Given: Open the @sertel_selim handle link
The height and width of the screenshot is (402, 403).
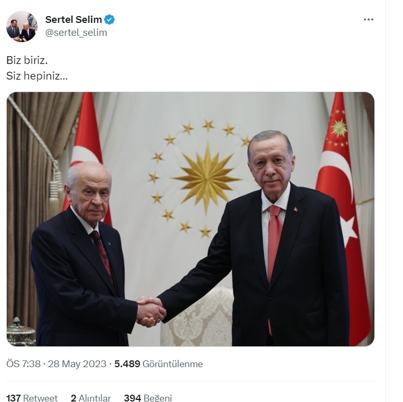Looking at the screenshot, I should point(76,33).
